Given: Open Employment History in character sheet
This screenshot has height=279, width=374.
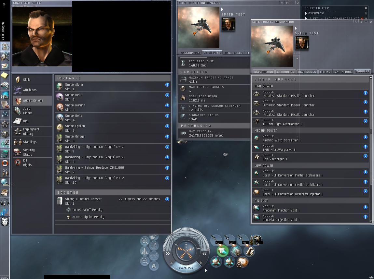Looking at the screenshot, I should coord(32,131).
